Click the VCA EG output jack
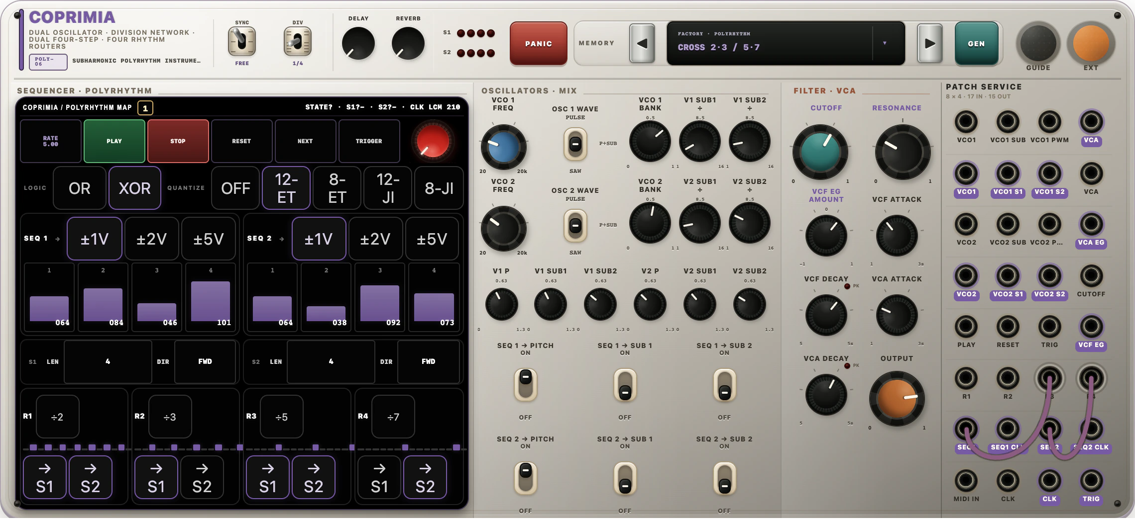 point(1091,224)
